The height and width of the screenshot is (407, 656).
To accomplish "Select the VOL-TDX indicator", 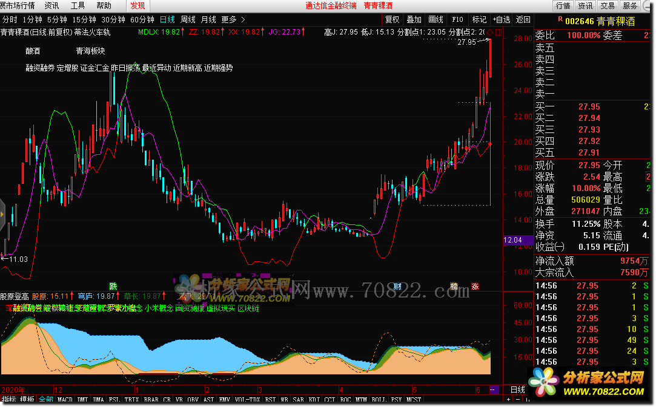I will click(x=247, y=400).
